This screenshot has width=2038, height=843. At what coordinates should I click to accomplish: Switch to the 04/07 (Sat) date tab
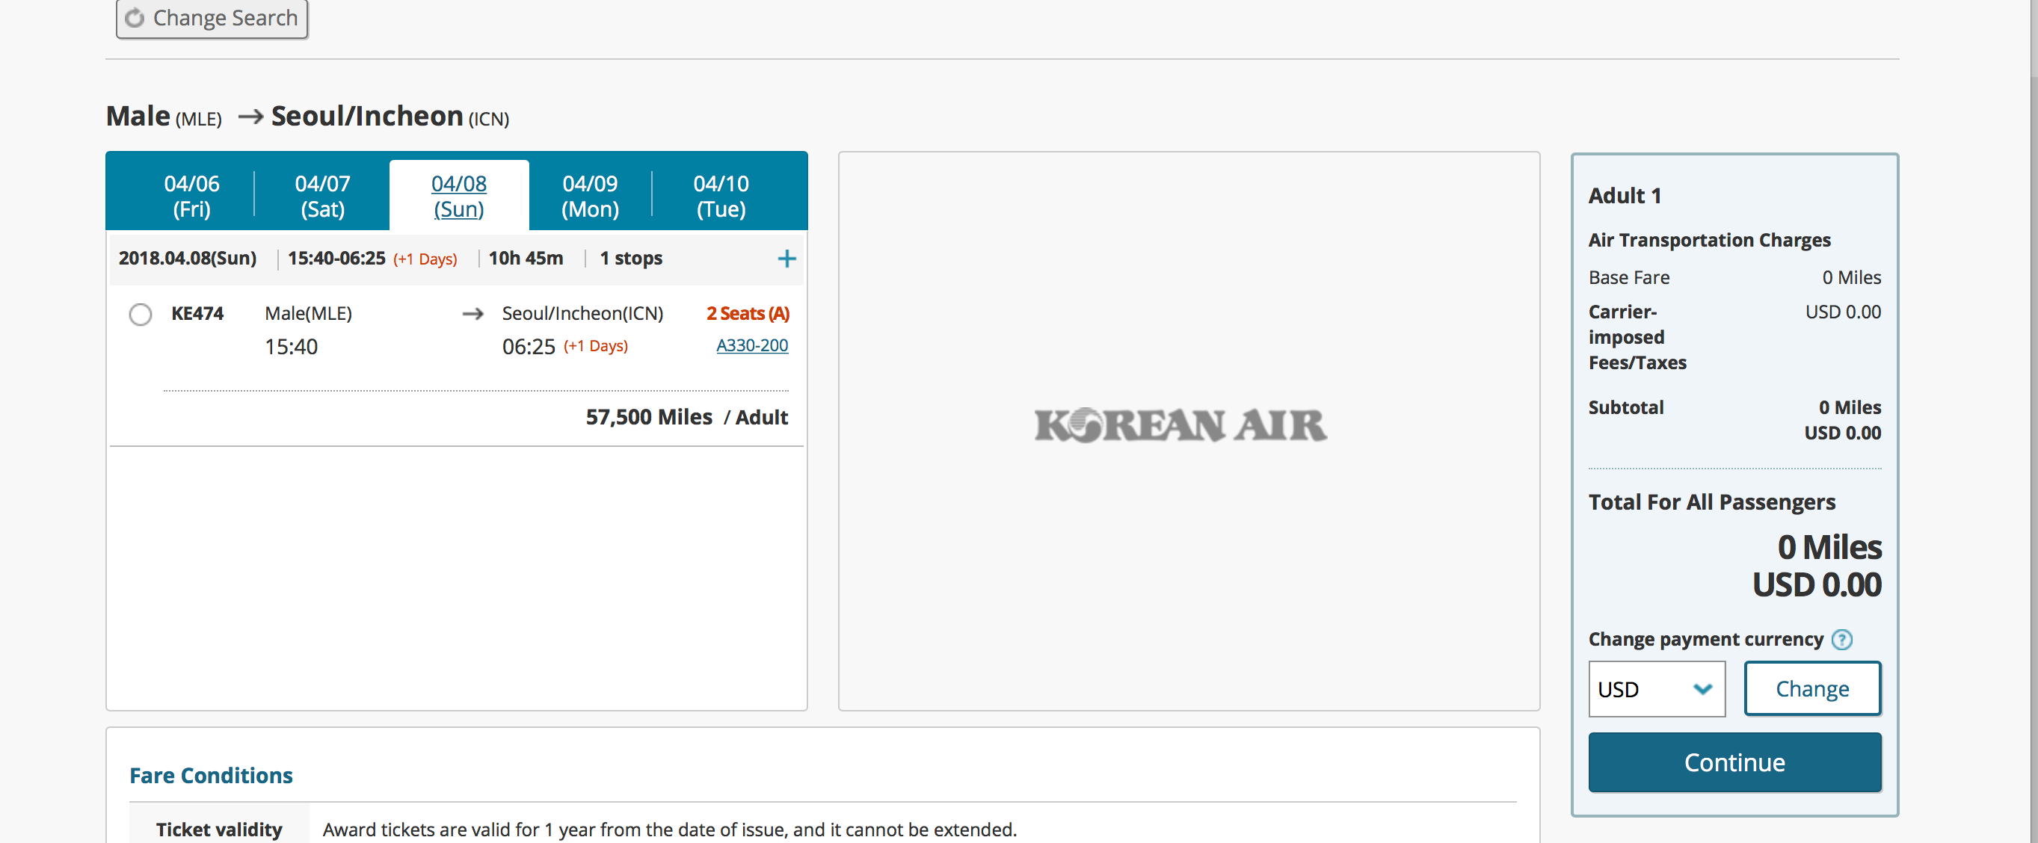pos(322,195)
